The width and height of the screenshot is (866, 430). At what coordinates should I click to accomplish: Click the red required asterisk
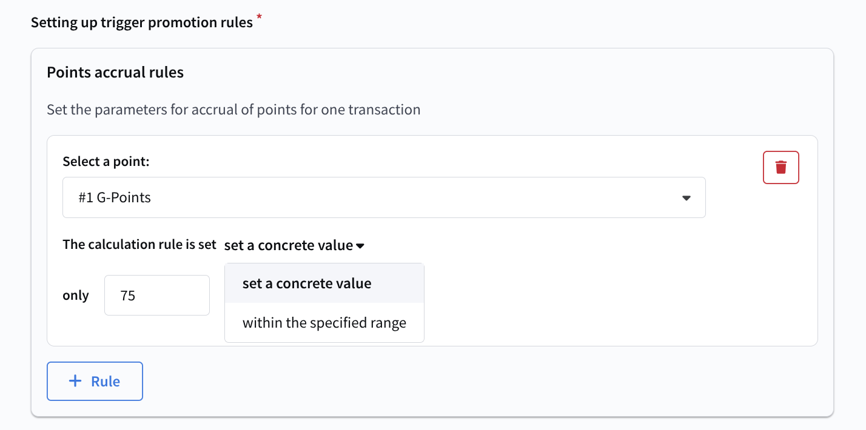(260, 17)
